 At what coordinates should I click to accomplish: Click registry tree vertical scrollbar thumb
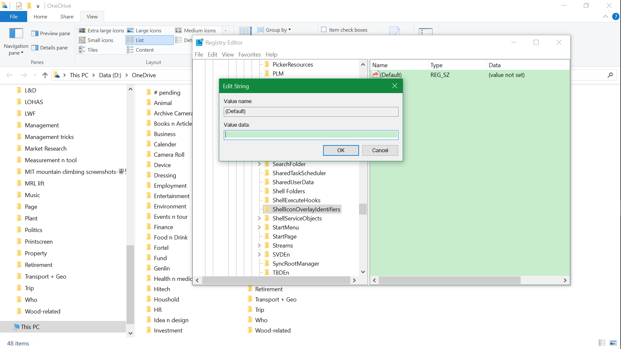tap(363, 209)
